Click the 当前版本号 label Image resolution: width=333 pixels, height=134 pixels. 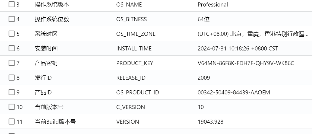point(49,107)
